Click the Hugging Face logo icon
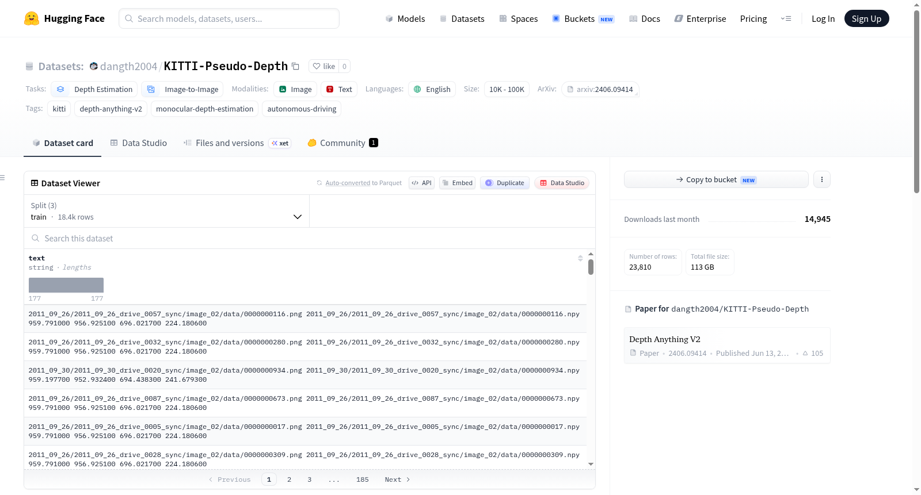 coord(32,18)
